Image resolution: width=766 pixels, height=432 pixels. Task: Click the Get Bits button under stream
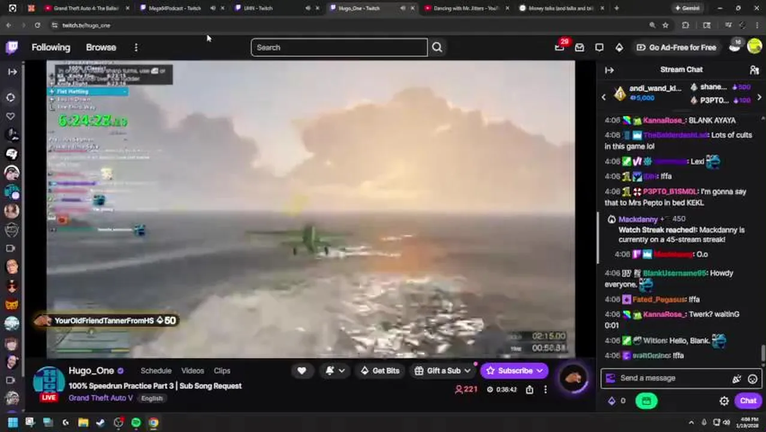tap(380, 371)
